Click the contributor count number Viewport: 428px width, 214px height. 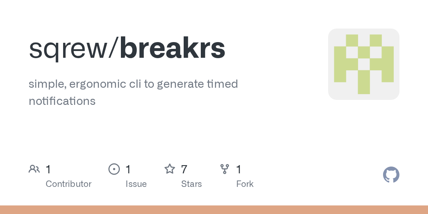coord(48,169)
